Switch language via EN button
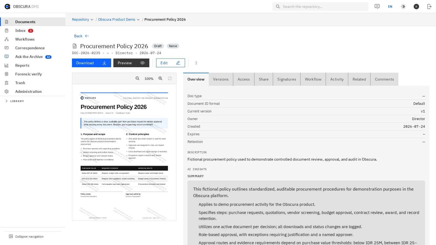Viewport: 436px width, 245px height. coord(390,7)
